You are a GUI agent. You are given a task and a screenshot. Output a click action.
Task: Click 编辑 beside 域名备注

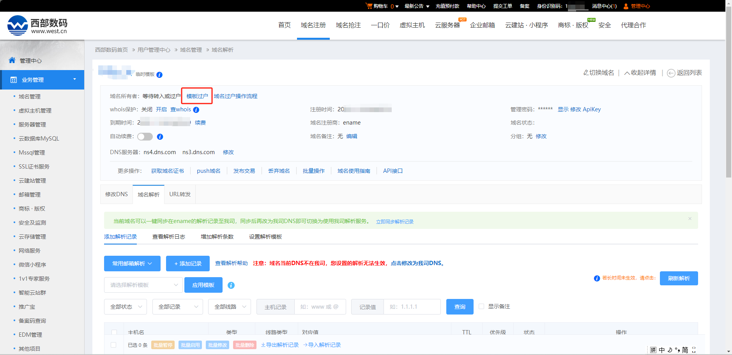[352, 136]
